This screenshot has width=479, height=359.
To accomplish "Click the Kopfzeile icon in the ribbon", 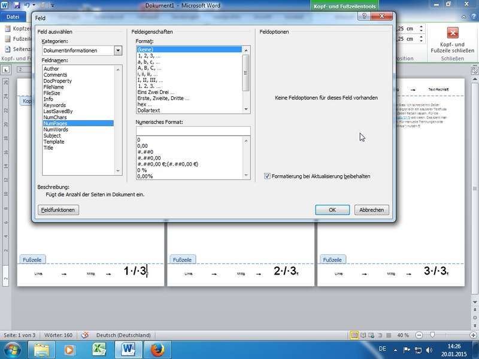I will (7, 29).
